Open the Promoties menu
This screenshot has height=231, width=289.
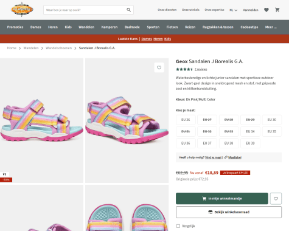[x=15, y=27]
